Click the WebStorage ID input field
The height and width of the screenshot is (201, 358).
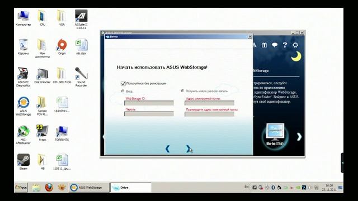[149, 103]
